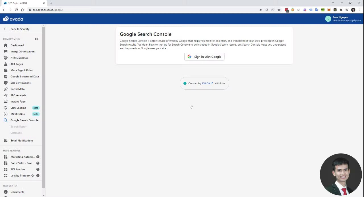Bookmark this page with star icon
This screenshot has height=197, width=364.
[x=279, y=10]
